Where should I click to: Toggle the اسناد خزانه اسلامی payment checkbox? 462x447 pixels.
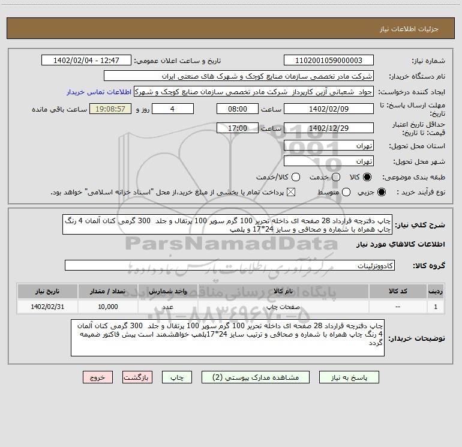tap(291, 192)
